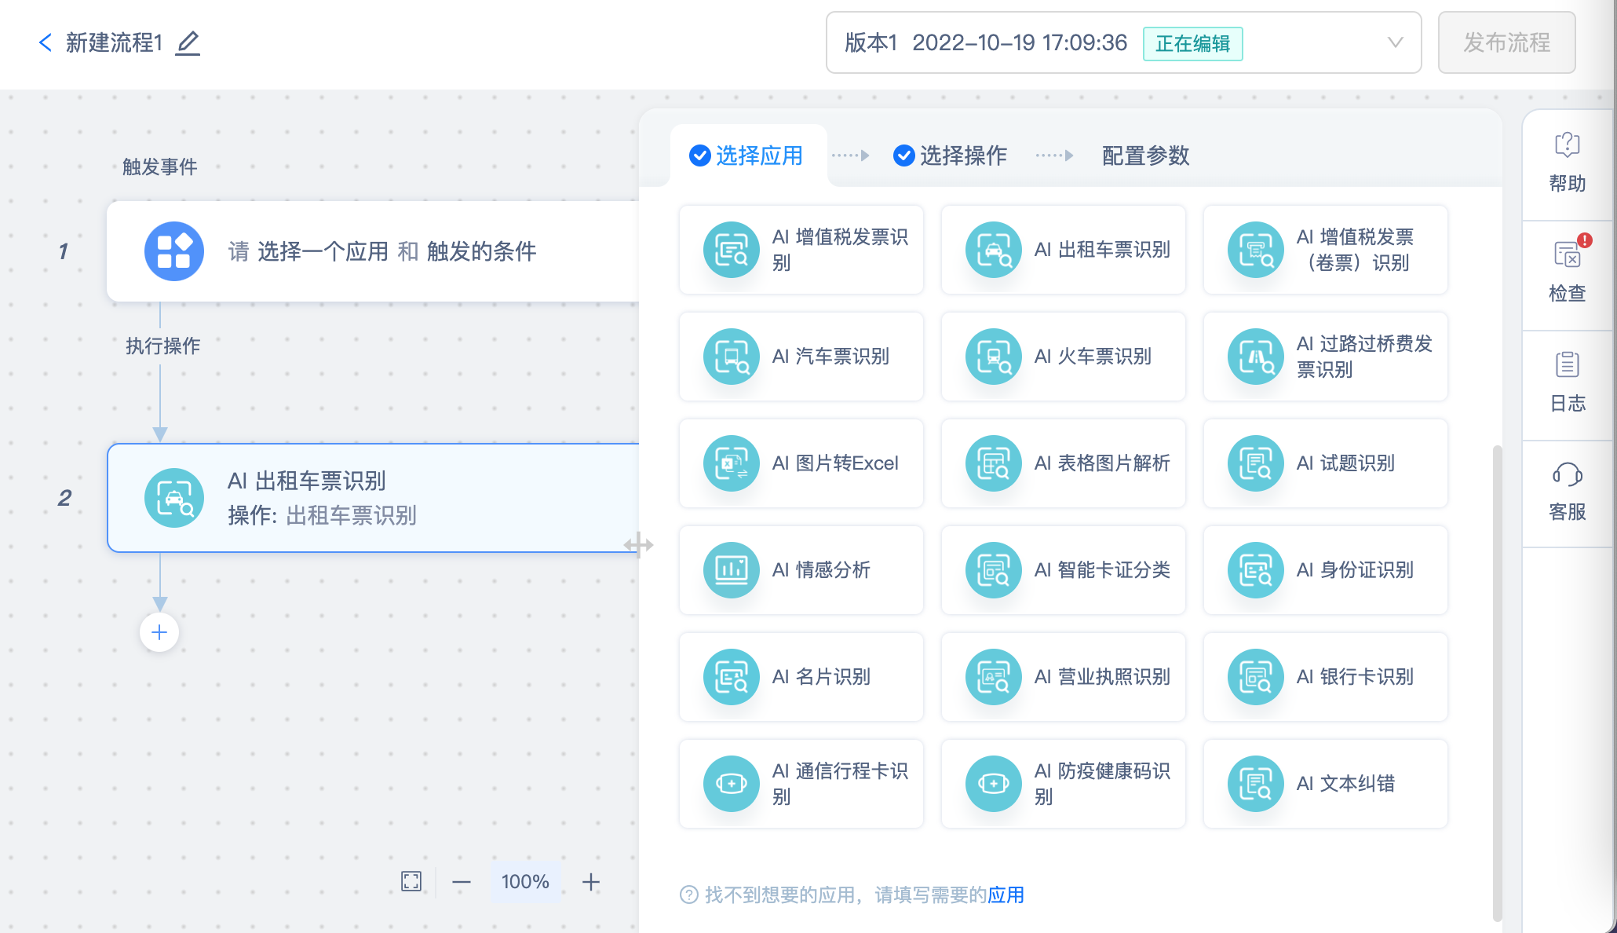Click the 发布流程 publish button
This screenshot has width=1617, height=933.
click(1506, 42)
